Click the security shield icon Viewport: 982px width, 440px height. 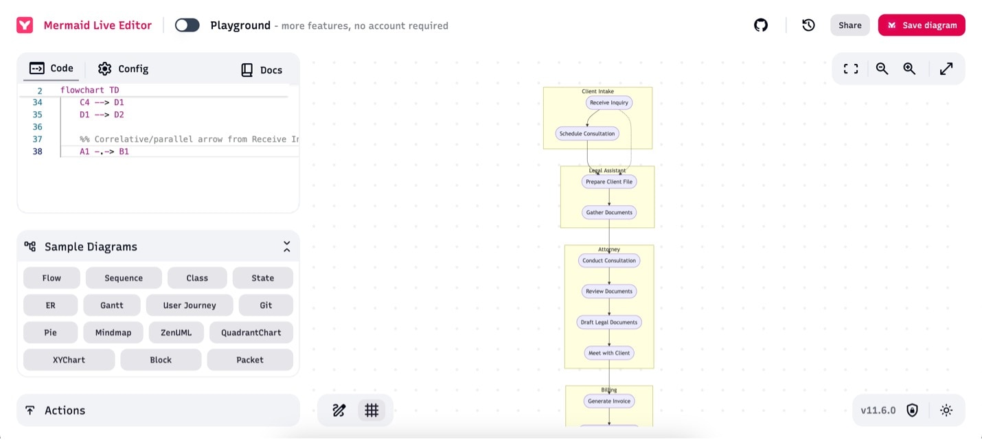point(912,410)
